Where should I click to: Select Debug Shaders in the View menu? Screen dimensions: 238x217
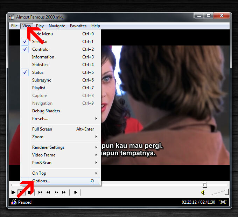click(61, 111)
